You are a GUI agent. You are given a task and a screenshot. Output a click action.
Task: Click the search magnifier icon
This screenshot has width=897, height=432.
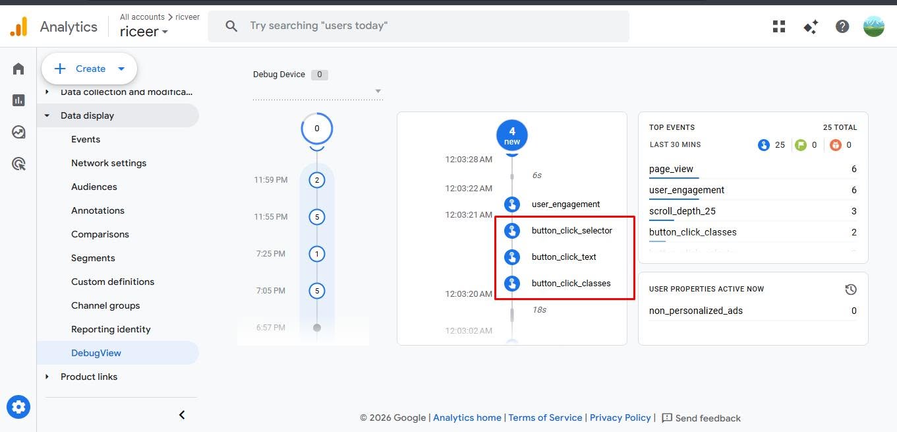click(x=231, y=26)
